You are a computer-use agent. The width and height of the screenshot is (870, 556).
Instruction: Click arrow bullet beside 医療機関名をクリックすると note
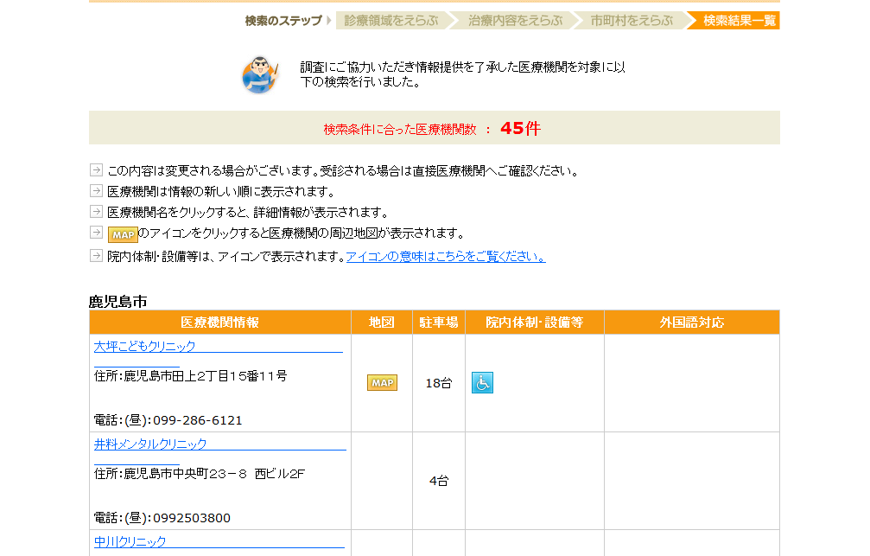click(x=96, y=212)
